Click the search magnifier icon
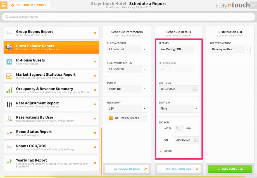This screenshot has height=178, width=257. (x=7, y=17)
